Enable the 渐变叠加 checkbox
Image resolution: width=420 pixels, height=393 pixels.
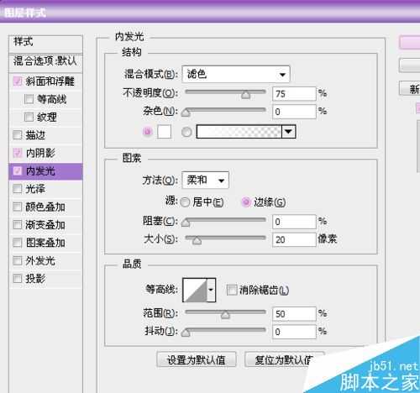click(18, 225)
